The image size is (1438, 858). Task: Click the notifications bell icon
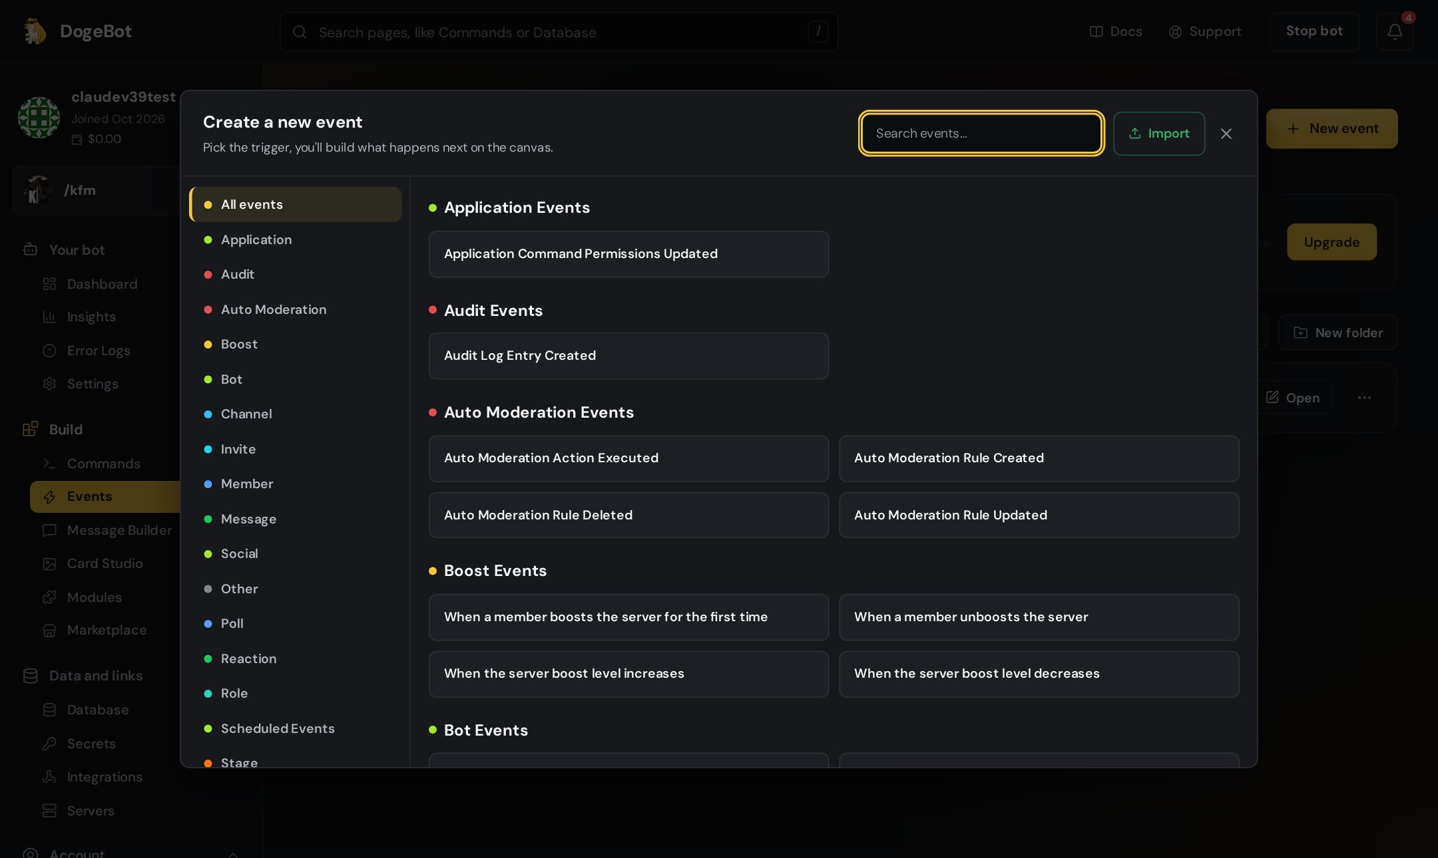click(x=1395, y=31)
